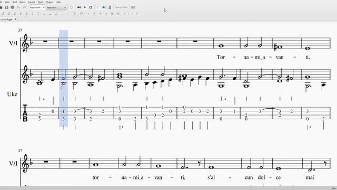This screenshot has width=337, height=190.
Task: Select the TAB clef on tablature staff
Action: coord(25,113)
